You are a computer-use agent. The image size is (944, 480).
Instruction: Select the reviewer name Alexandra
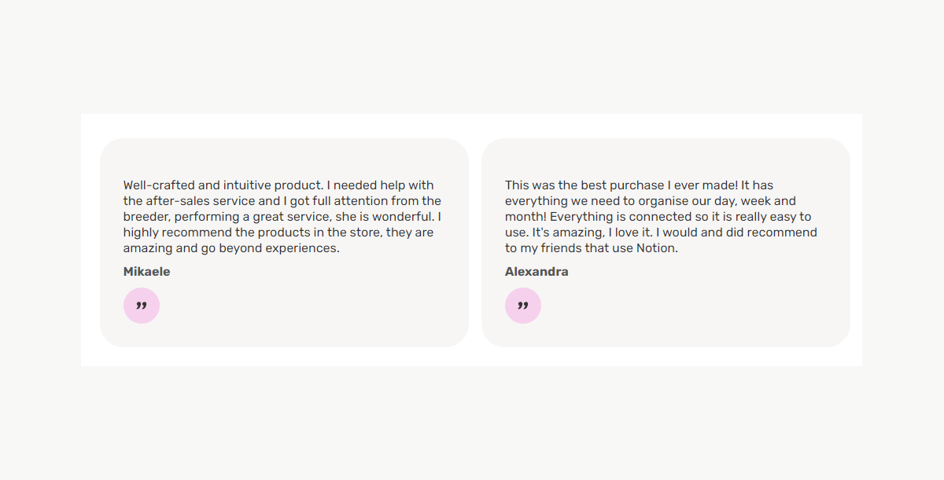point(537,272)
